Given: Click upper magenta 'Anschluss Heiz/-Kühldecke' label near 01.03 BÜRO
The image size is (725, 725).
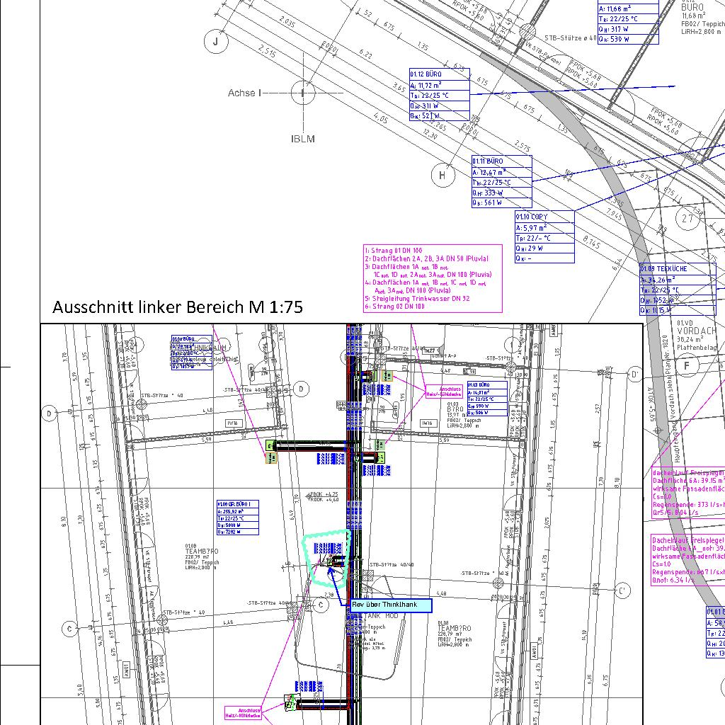Looking at the screenshot, I should point(444,392).
